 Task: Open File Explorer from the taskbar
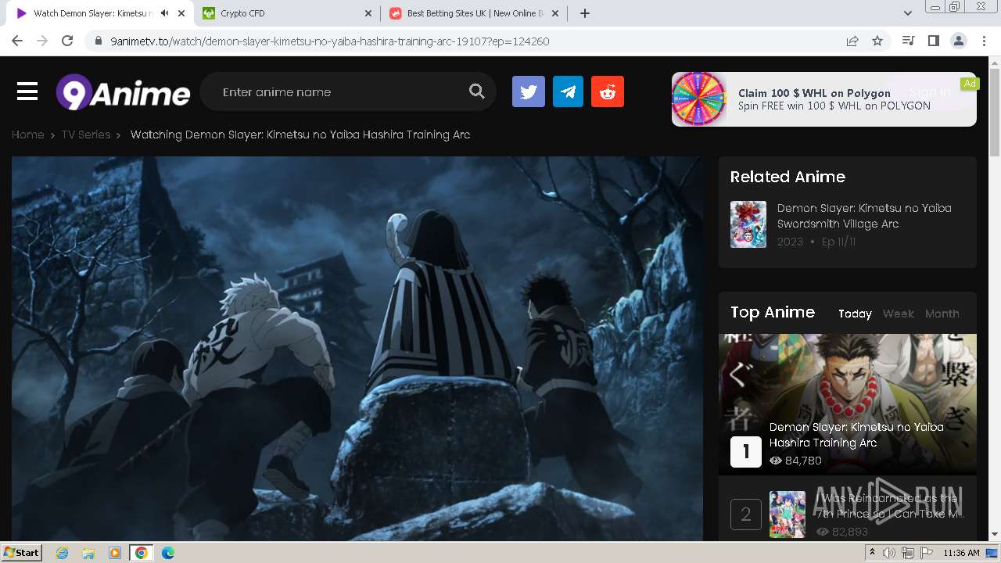point(88,553)
